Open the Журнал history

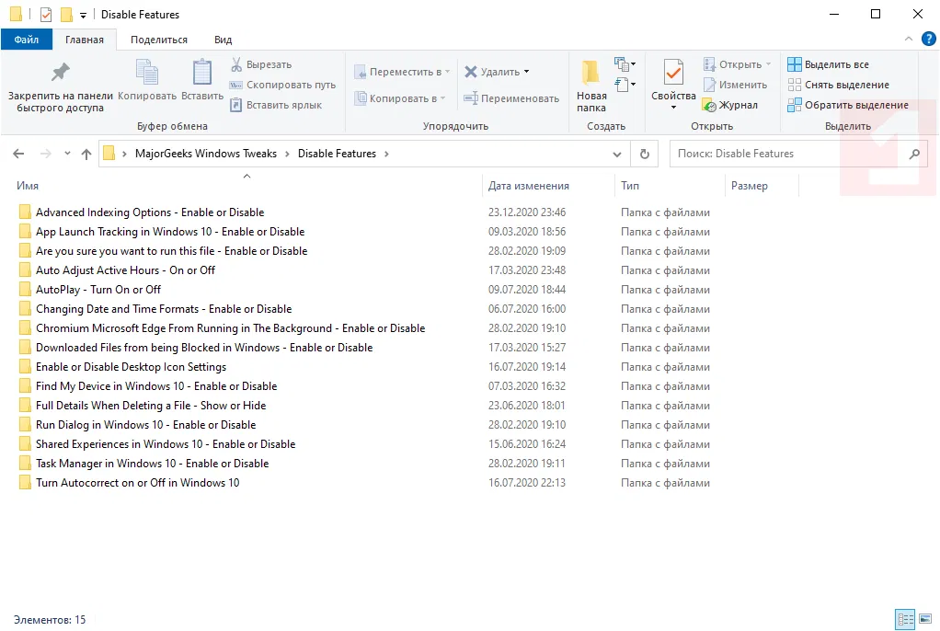coord(730,105)
